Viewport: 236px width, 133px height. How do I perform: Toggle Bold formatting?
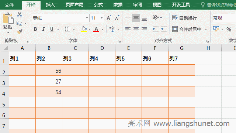[x=35, y=29]
